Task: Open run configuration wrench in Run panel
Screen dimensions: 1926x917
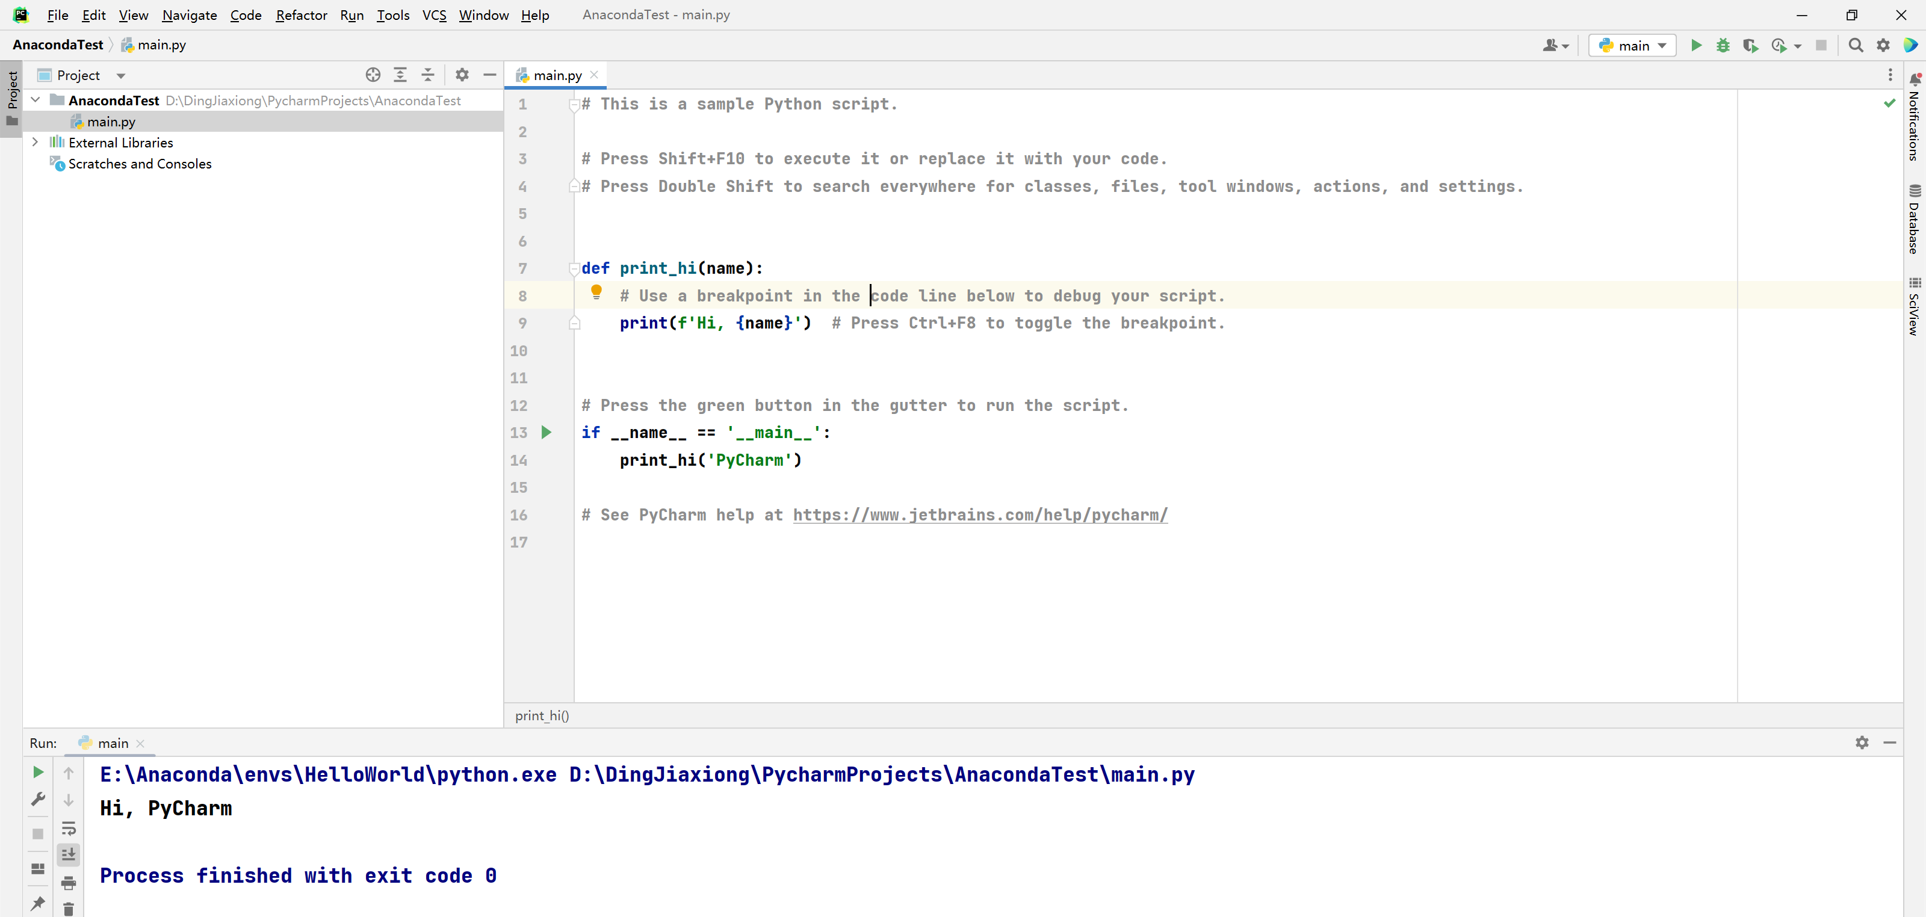Action: [x=38, y=800]
